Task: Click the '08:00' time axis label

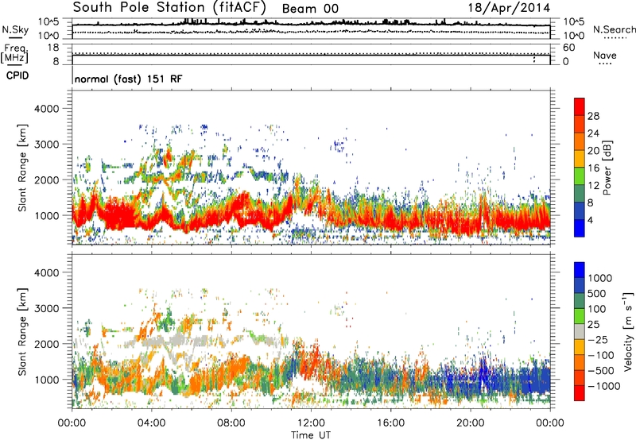Action: [x=231, y=423]
